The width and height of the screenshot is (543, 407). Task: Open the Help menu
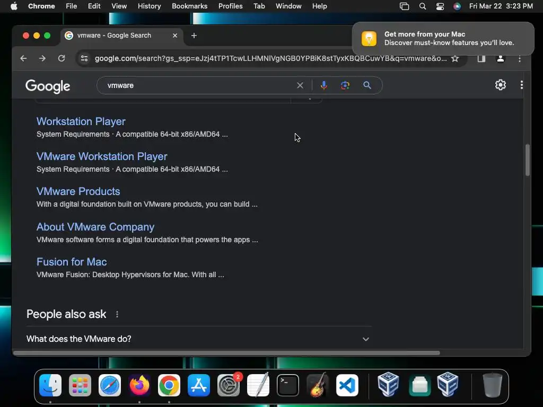[319, 6]
